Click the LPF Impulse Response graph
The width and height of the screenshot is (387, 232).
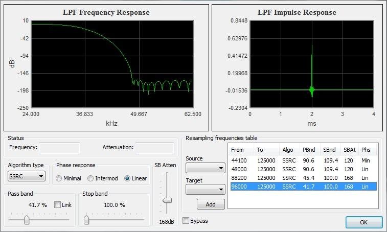tap(312, 64)
